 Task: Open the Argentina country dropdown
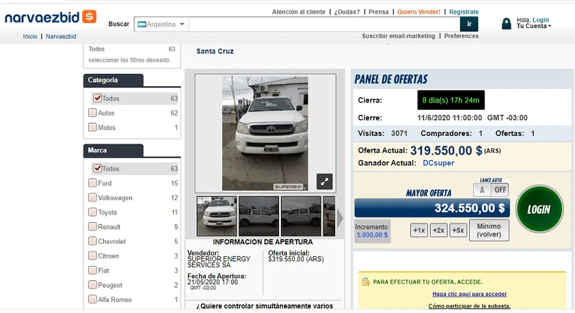coord(162,24)
